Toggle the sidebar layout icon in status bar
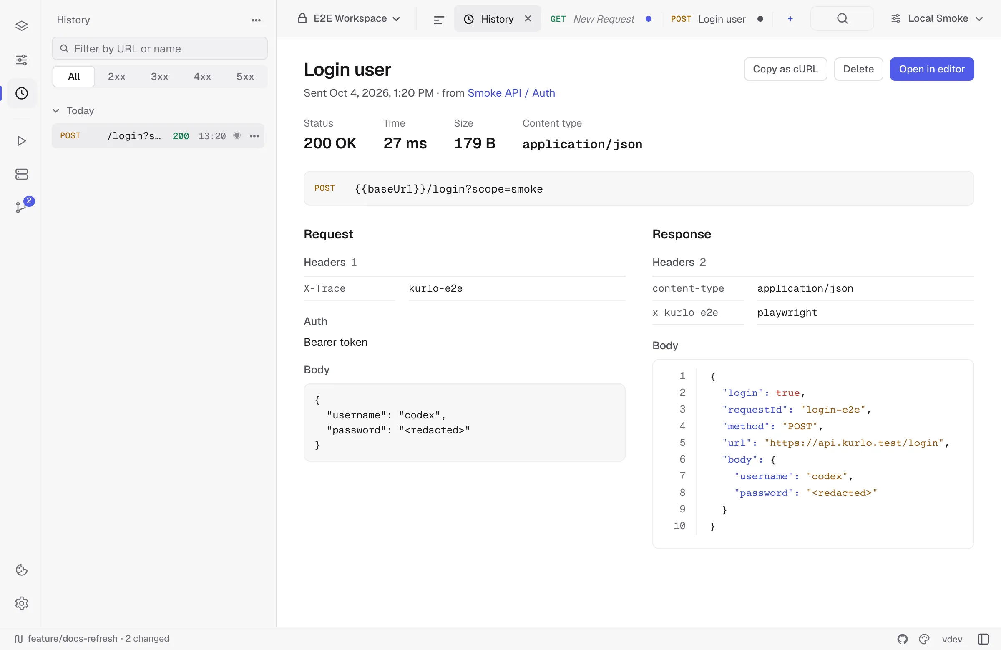The width and height of the screenshot is (1001, 650). tap(983, 639)
